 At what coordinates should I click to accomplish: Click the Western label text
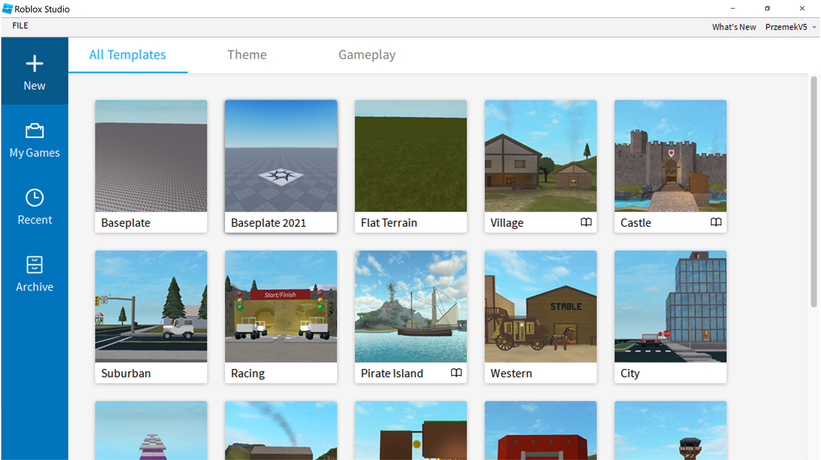pyautogui.click(x=511, y=373)
